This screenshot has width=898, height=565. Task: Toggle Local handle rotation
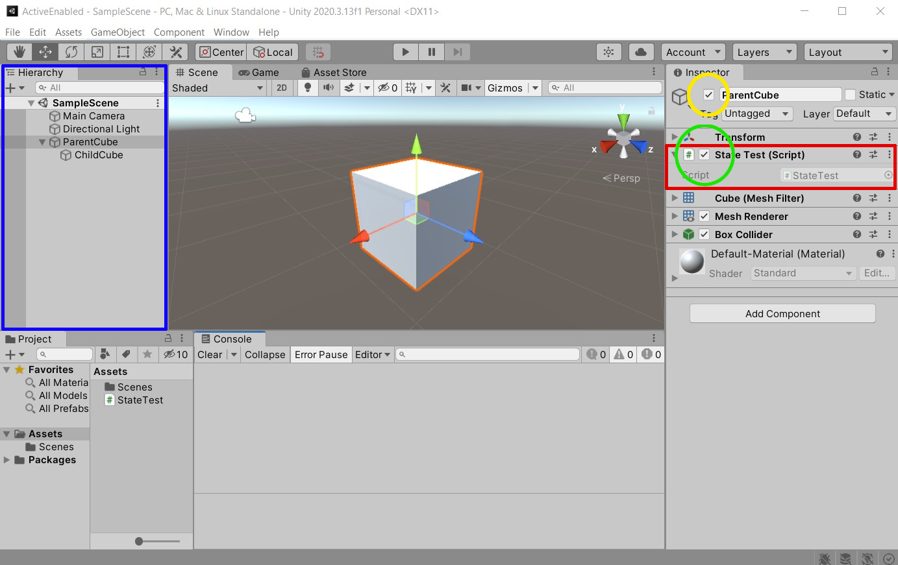coord(273,52)
